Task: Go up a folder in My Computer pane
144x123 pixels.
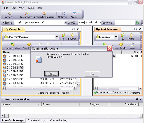Action: click(x=63, y=37)
